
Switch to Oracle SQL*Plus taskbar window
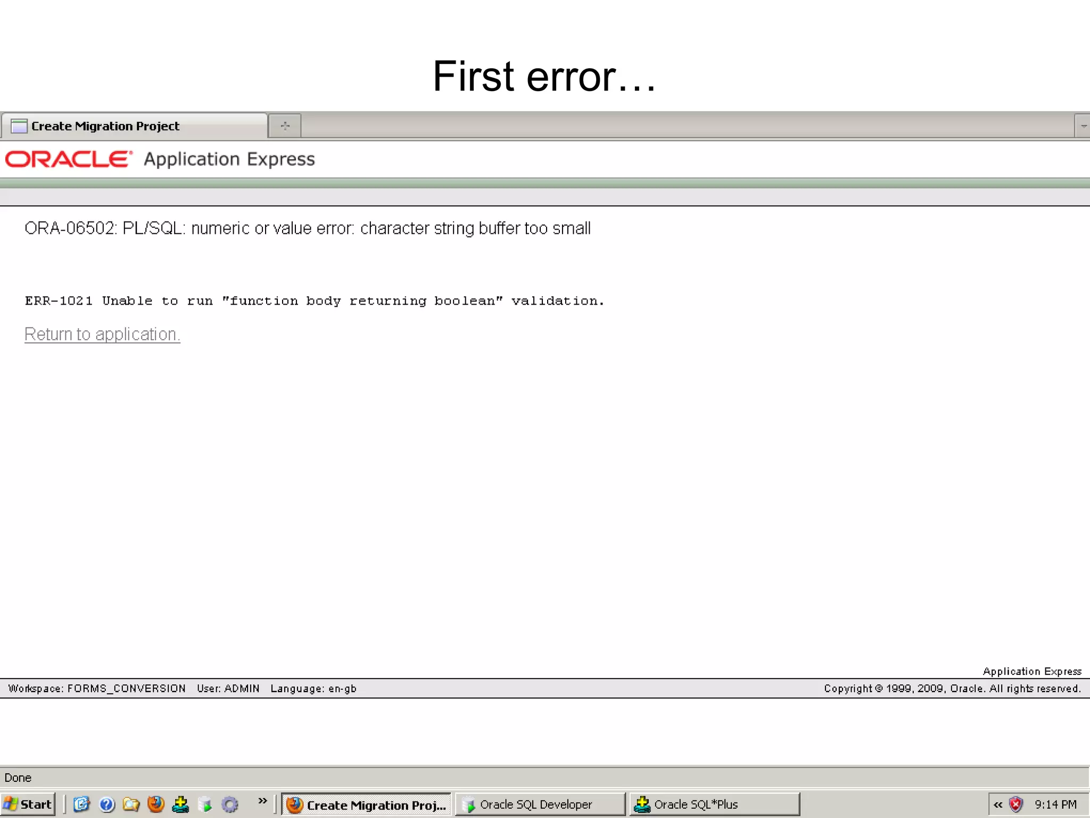[x=714, y=805]
